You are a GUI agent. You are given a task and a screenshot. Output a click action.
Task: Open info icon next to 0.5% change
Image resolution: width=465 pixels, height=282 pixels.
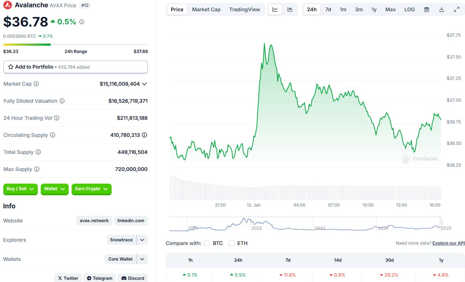(82, 22)
